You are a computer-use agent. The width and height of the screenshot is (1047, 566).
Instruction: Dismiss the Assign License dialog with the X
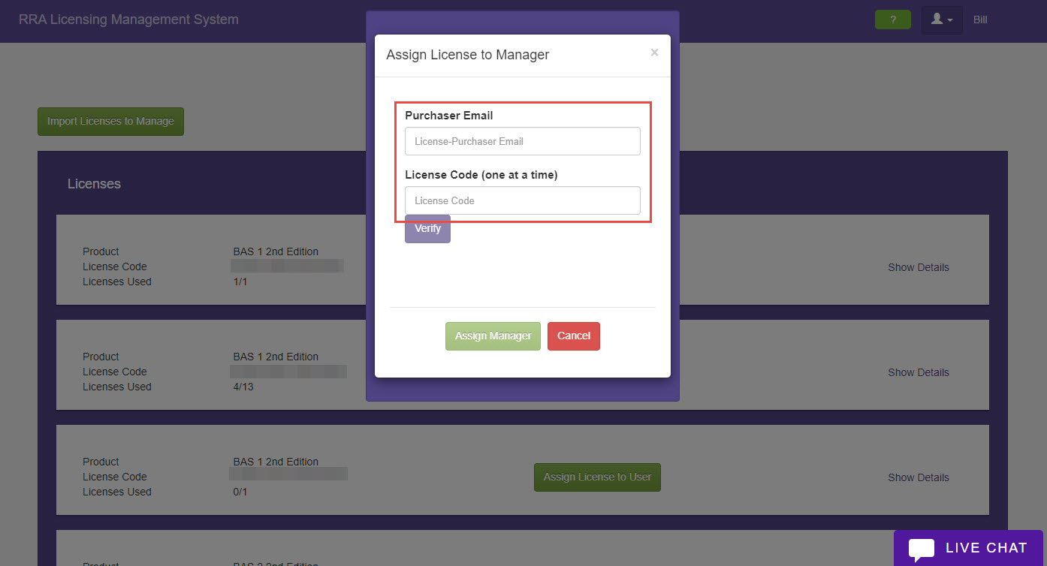(654, 53)
